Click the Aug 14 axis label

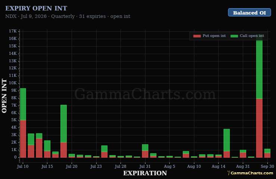(219, 166)
